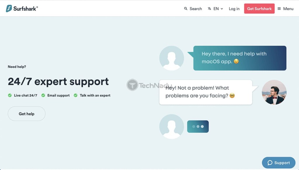Select the 'Email support' text
Image resolution: width=299 pixels, height=170 pixels.
pos(58,95)
